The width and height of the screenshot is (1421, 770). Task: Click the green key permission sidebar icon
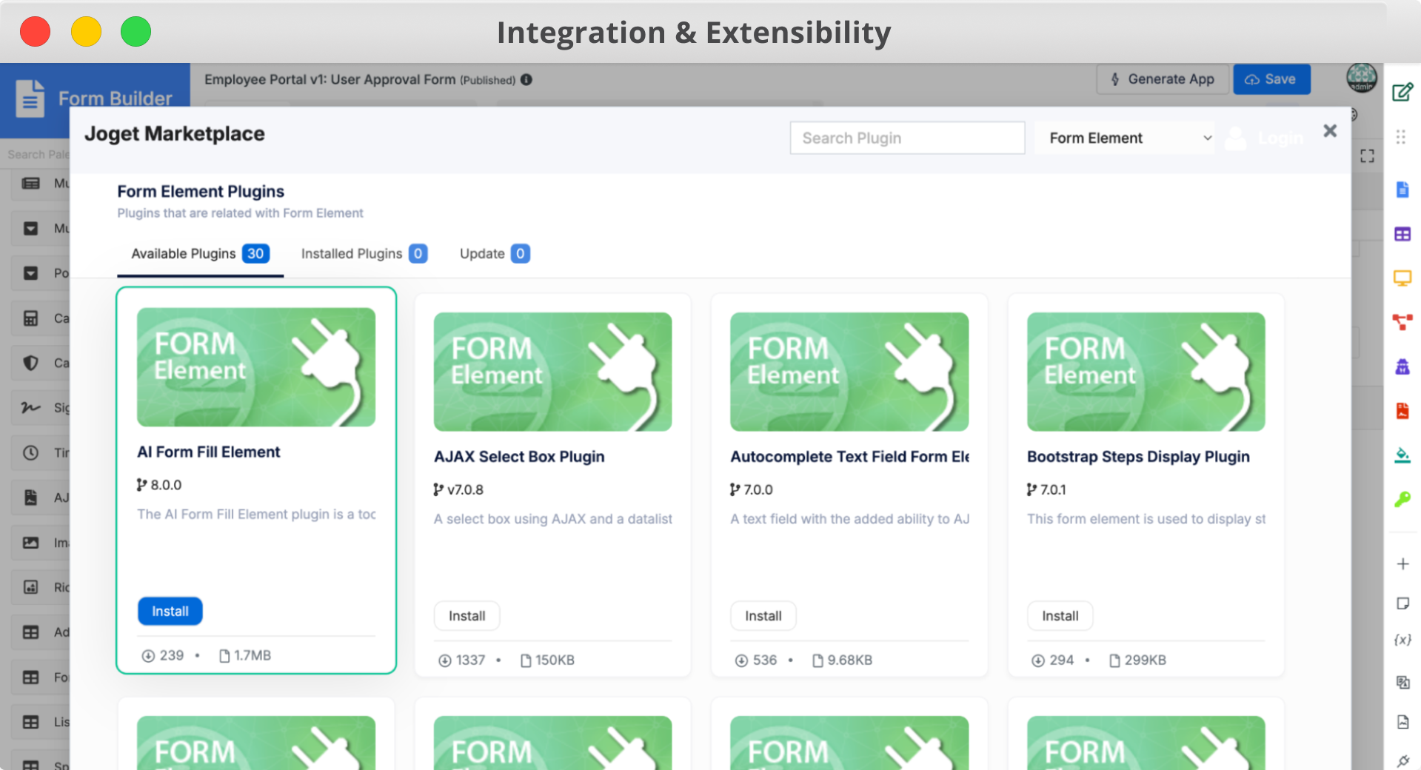(x=1402, y=500)
